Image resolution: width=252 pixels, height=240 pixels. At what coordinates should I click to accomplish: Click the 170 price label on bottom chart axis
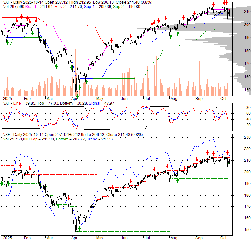coord(247,206)
